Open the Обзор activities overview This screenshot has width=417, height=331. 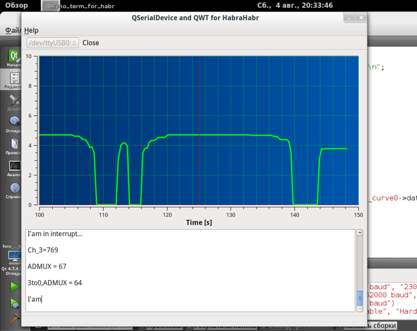(17, 5)
